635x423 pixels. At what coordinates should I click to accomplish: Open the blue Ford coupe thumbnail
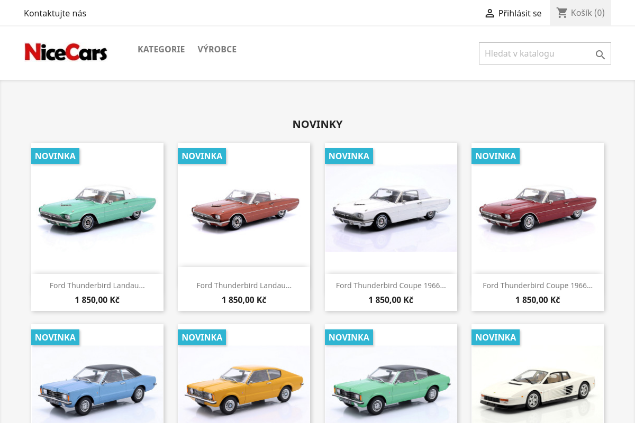97,373
